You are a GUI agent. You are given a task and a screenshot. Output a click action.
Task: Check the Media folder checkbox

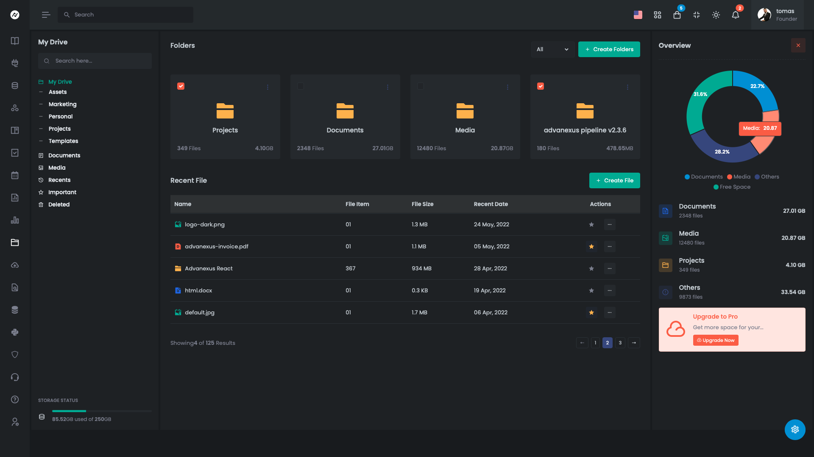421,86
